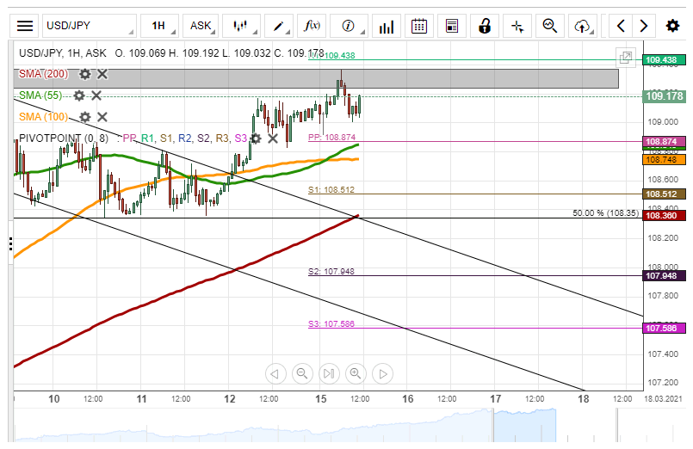The height and width of the screenshot is (449, 693).
Task: Click the S3: 107.586 line label
Action: [331, 324]
